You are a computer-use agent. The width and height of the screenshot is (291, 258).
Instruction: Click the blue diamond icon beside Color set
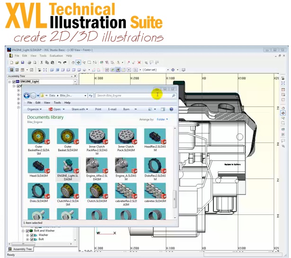point(173,70)
